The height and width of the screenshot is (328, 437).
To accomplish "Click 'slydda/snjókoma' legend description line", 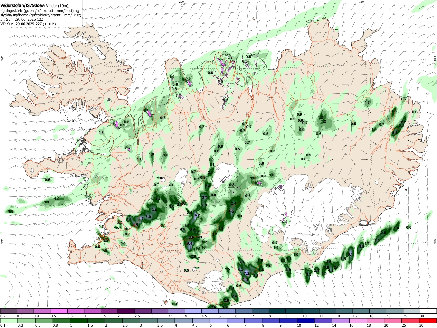I will tap(41, 15).
